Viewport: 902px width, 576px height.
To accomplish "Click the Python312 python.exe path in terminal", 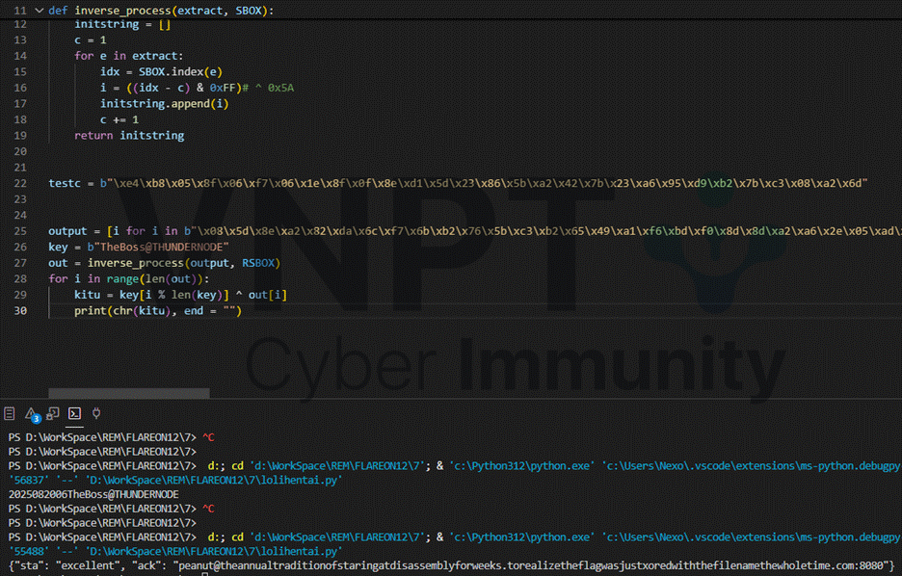I will coord(518,536).
